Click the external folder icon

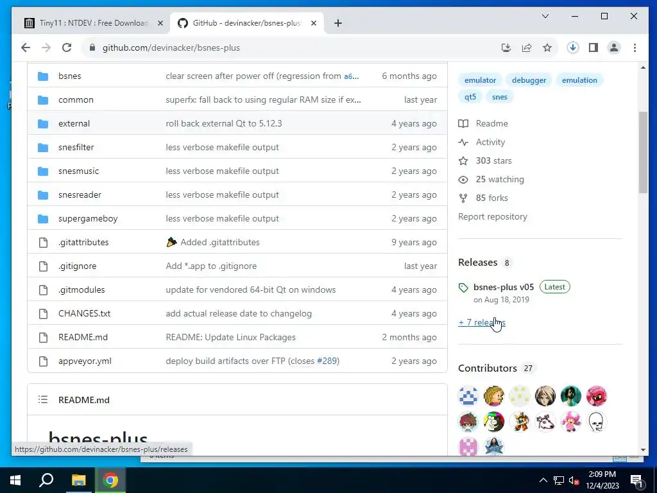coord(43,124)
